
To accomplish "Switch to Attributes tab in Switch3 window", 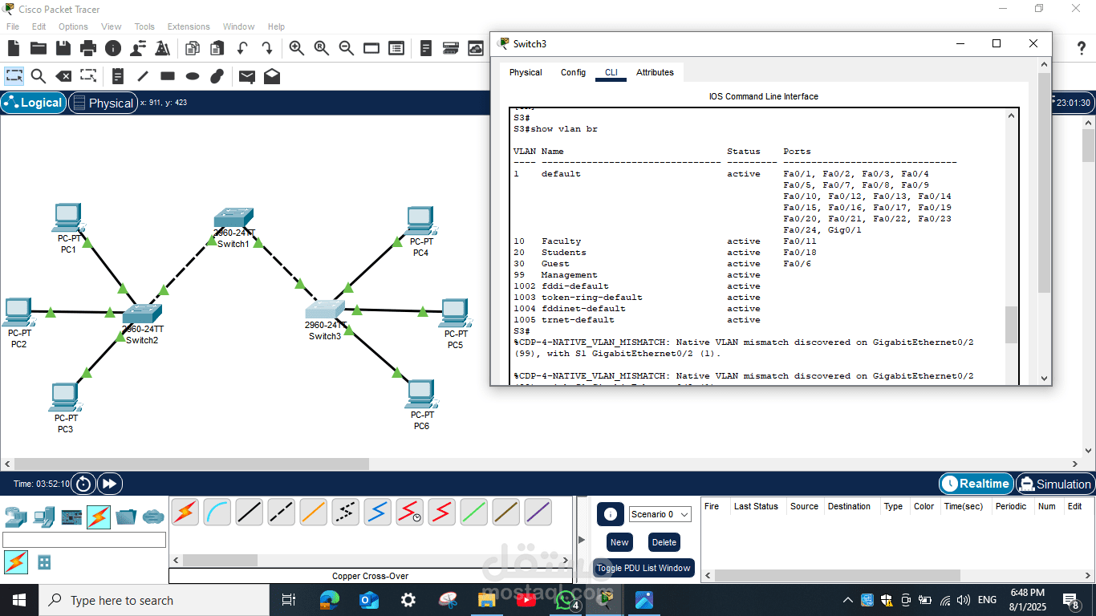I will (655, 72).
